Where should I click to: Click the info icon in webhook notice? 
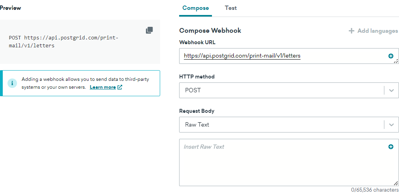click(x=12, y=83)
